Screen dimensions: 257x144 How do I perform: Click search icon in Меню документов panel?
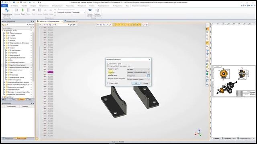(29, 25)
